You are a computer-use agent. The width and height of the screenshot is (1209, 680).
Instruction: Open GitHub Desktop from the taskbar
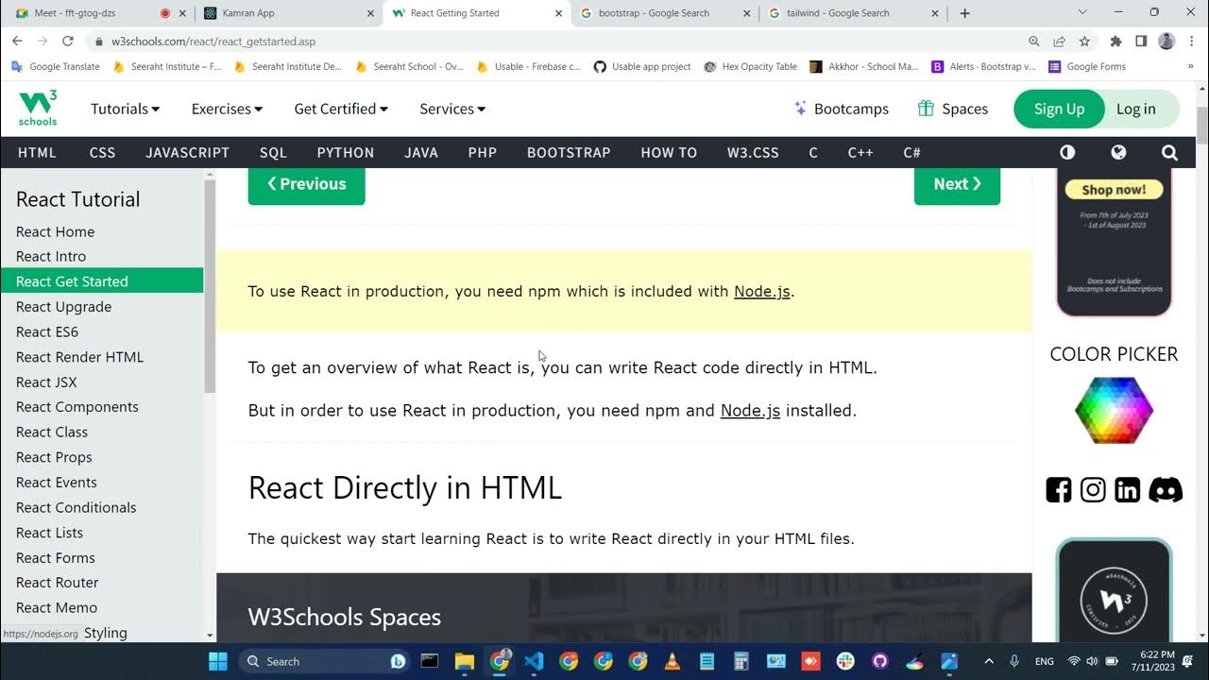pyautogui.click(x=880, y=661)
